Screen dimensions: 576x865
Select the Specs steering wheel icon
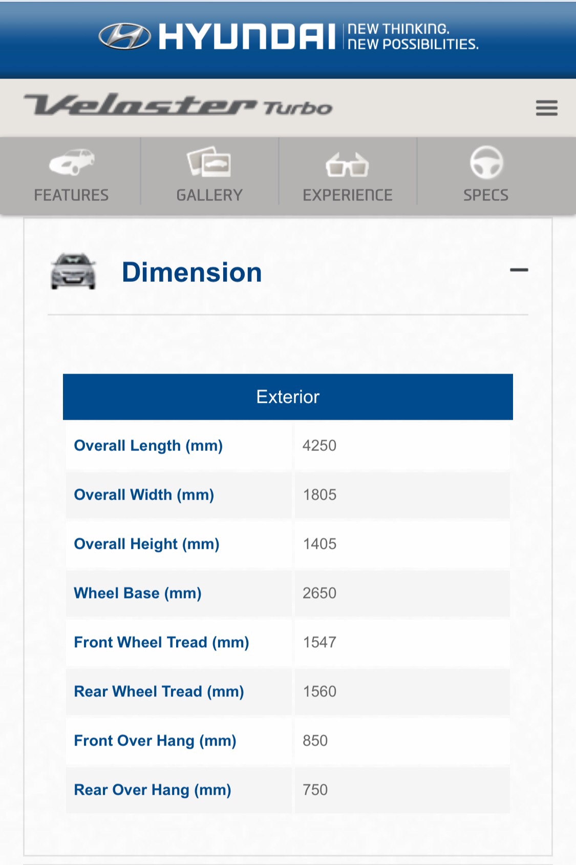click(486, 162)
